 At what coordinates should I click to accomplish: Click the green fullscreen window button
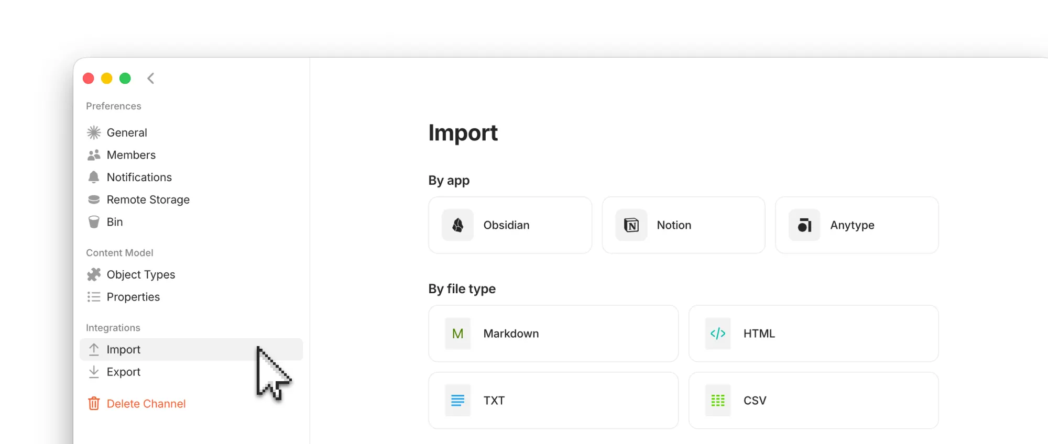[125, 79]
